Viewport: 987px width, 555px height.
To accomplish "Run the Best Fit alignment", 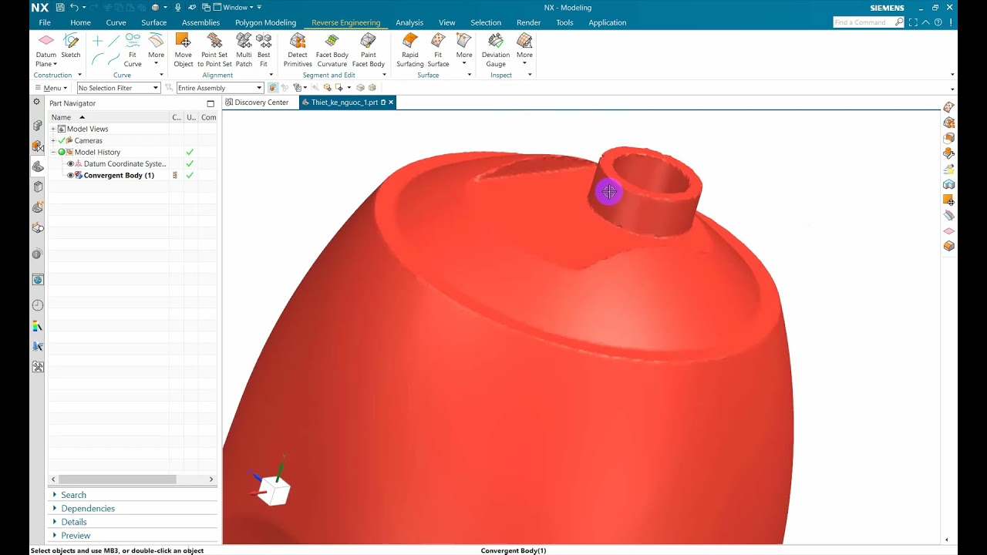I will (264, 49).
